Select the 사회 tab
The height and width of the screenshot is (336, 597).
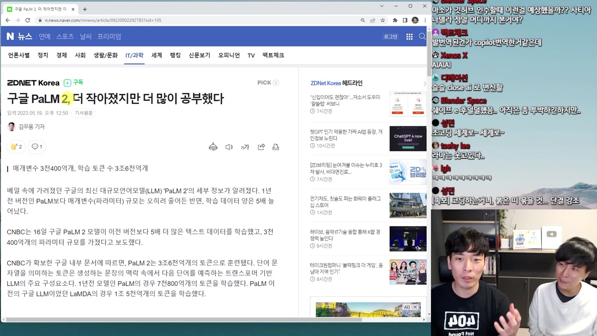point(80,55)
